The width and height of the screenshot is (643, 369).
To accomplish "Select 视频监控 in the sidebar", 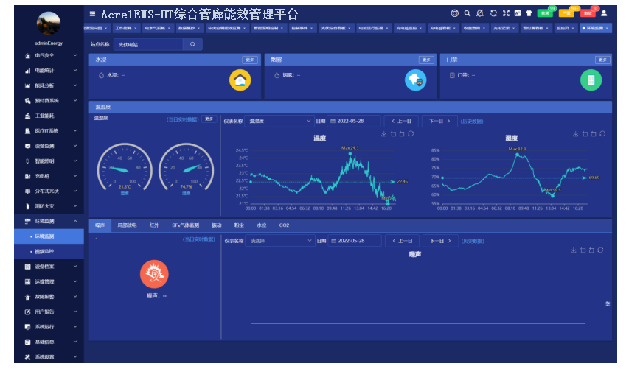I will pos(44,252).
